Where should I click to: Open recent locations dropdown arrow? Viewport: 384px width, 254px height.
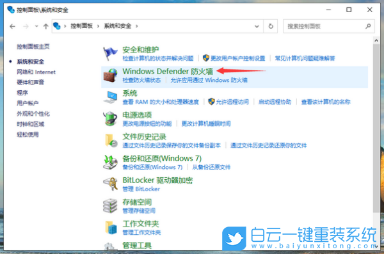[x=36, y=26]
